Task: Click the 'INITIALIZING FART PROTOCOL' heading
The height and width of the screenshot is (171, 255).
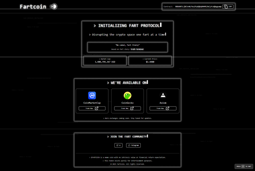Action: 127,25
